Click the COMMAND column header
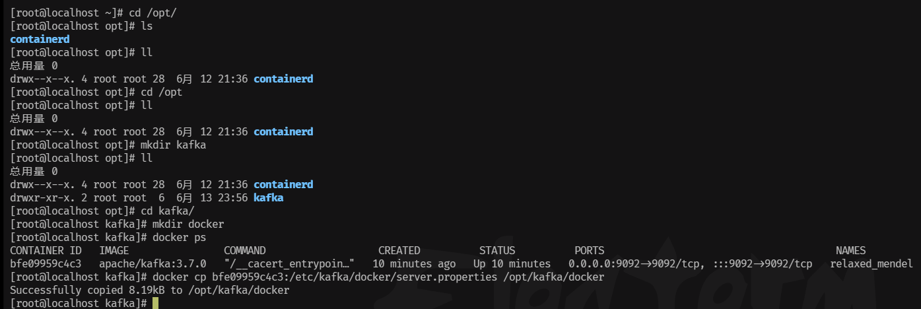921x309 pixels. [x=244, y=250]
